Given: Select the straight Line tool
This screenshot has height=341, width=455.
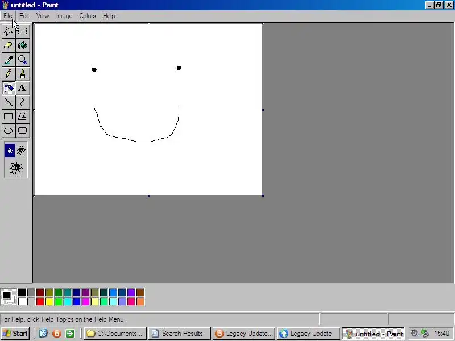Looking at the screenshot, I should point(9,102).
